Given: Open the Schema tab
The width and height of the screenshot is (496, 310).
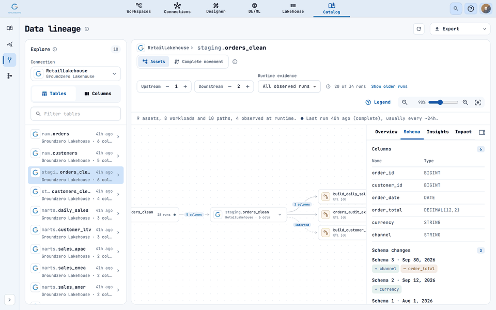Looking at the screenshot, I should [x=412, y=132].
